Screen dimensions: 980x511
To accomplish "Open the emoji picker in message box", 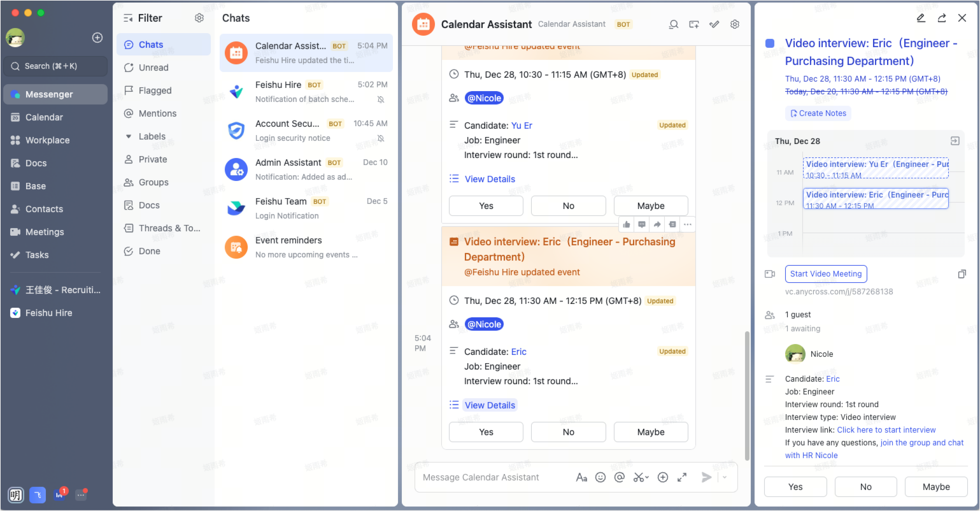I will click(x=600, y=477).
